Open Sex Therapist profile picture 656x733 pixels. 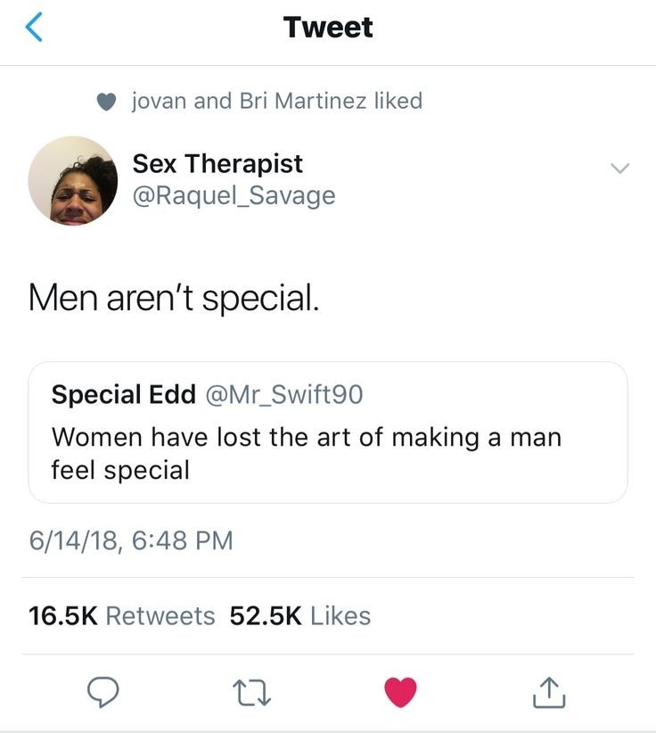72,180
